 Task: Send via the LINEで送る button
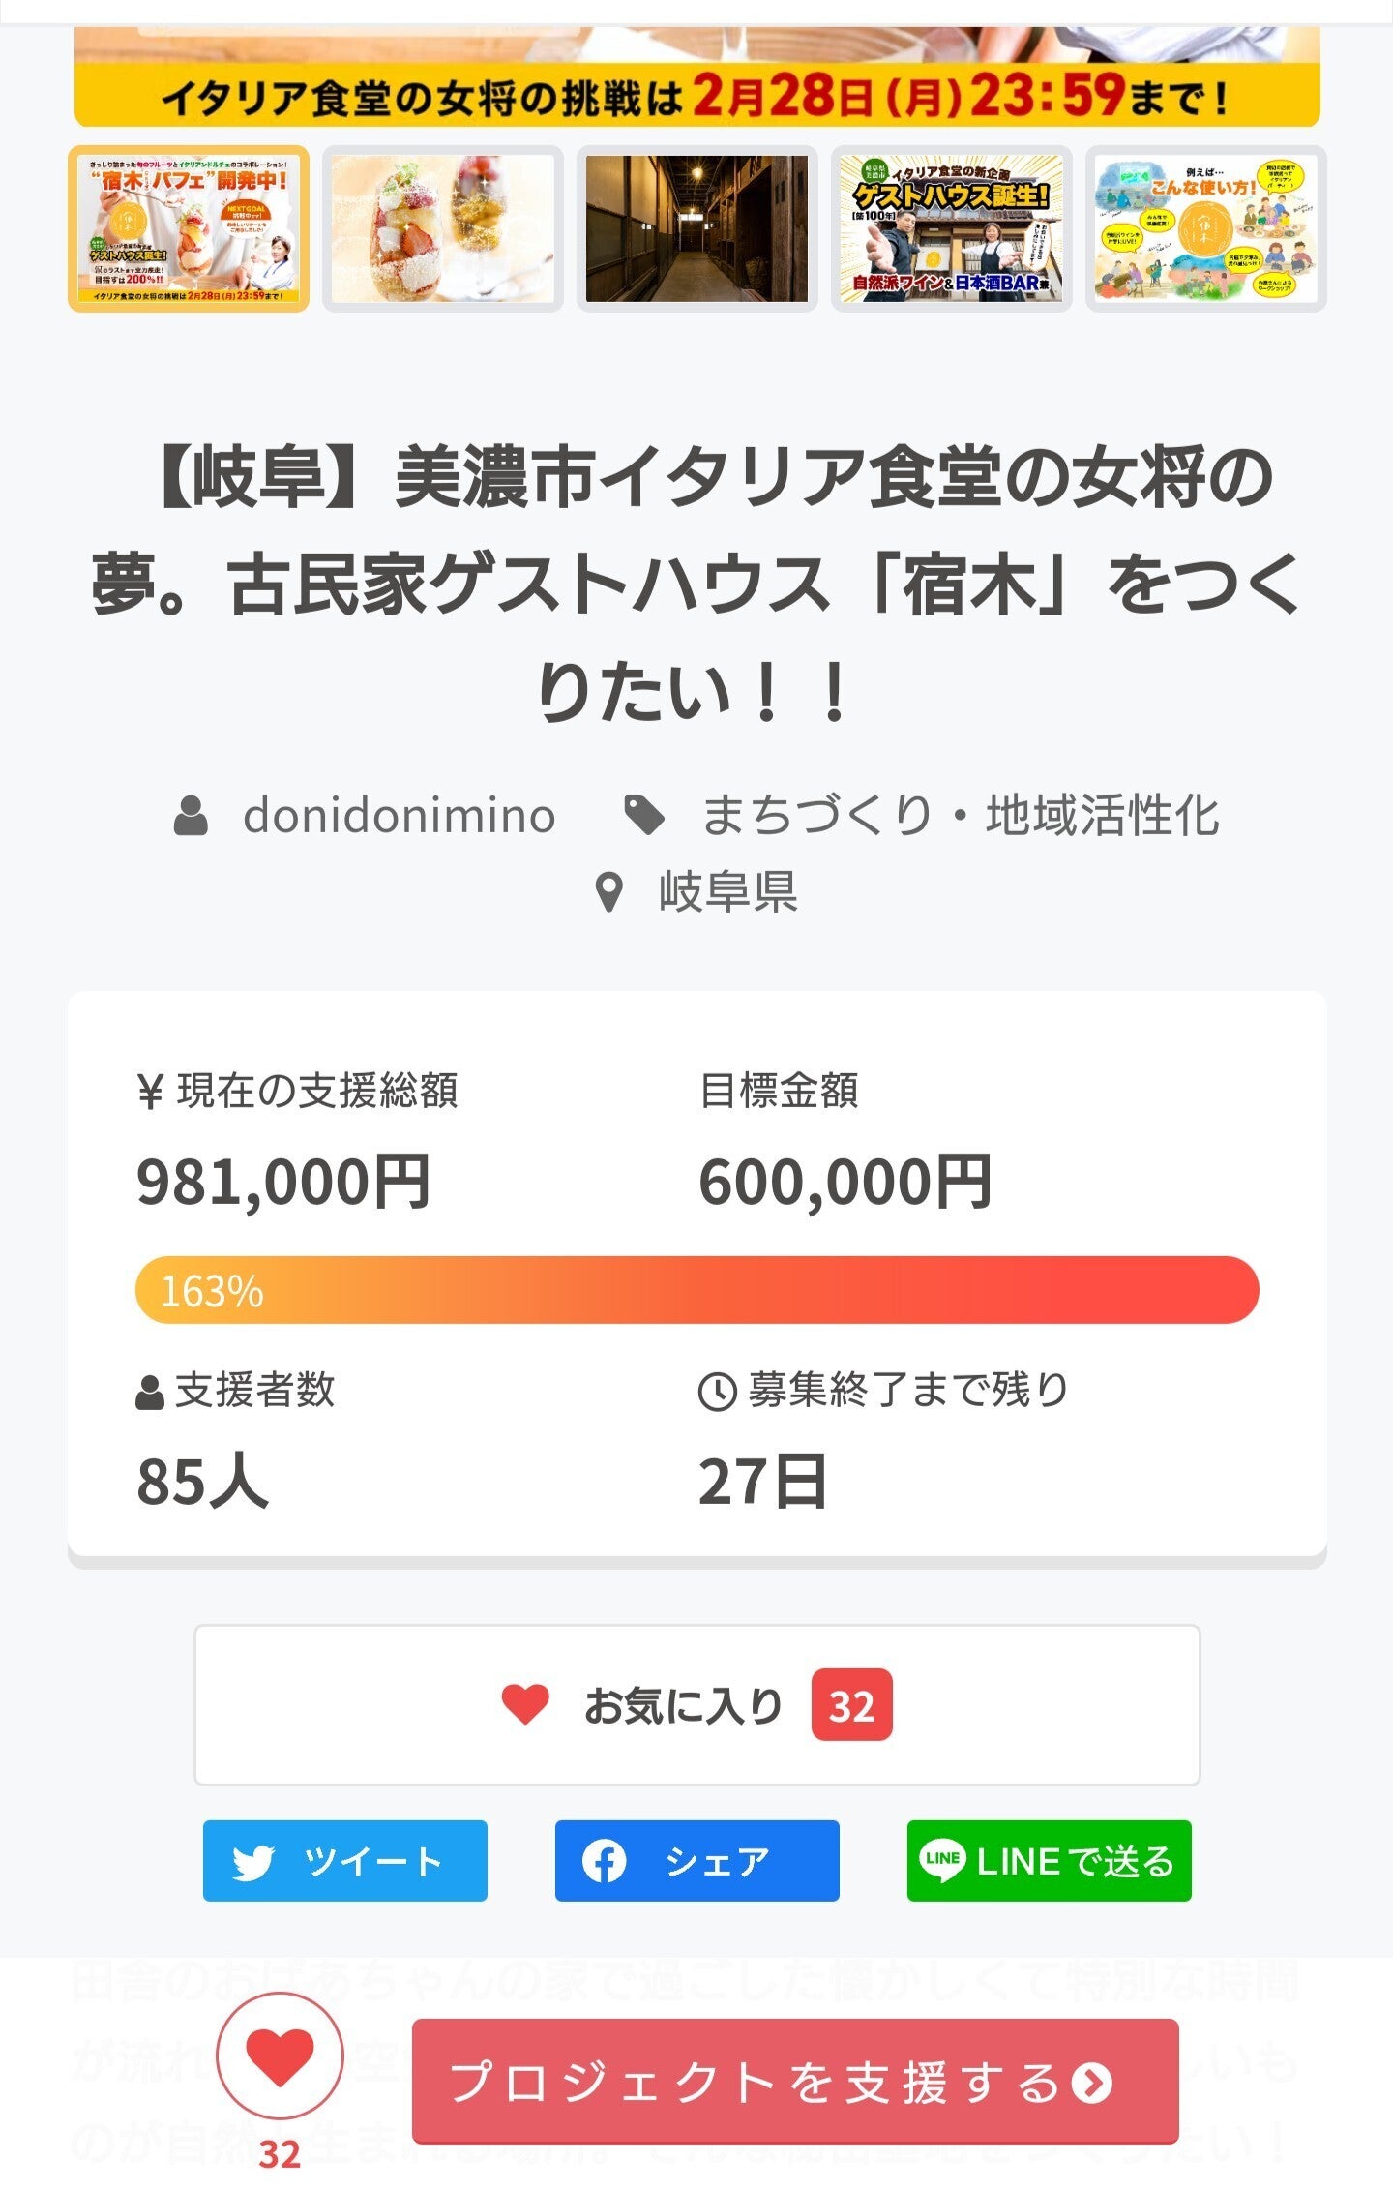coord(1049,1861)
